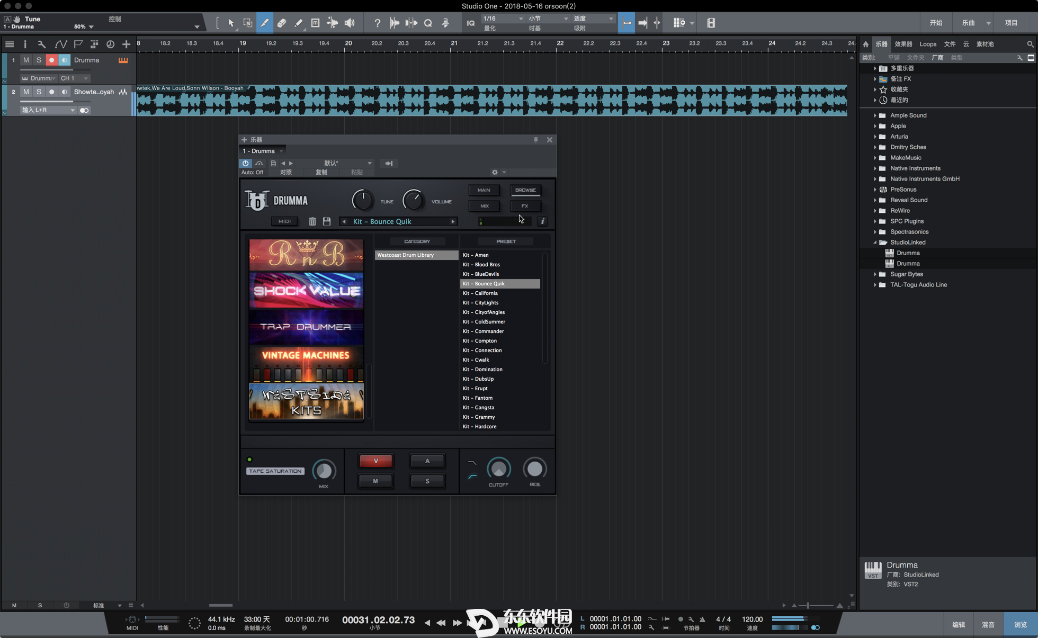The width and height of the screenshot is (1038, 638).
Task: Toggle the Showte..oyah track input channel mode switch
Action: [x=84, y=110]
